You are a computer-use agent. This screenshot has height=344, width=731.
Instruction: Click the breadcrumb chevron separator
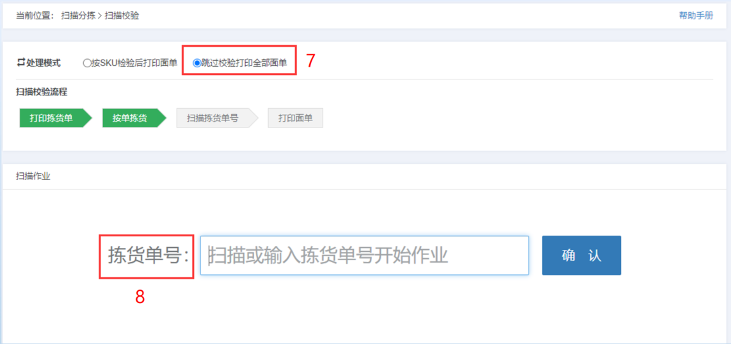(x=100, y=17)
